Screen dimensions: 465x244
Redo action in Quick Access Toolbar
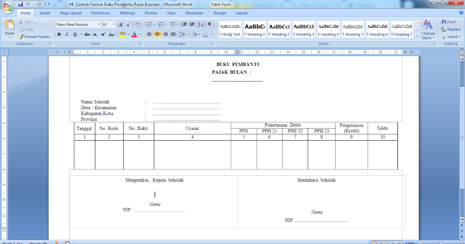tap(39, 4)
